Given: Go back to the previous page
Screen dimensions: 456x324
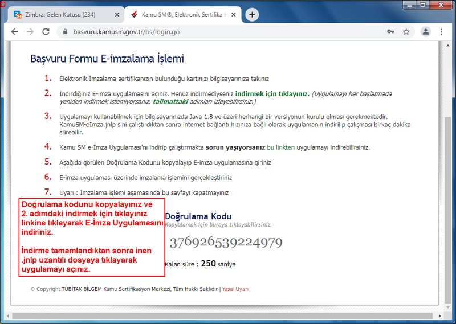Looking at the screenshot, I should pos(15,32).
